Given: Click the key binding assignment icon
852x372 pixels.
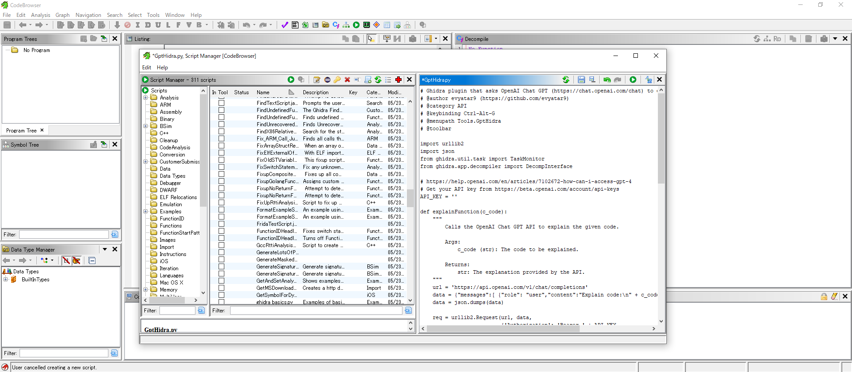Looking at the screenshot, I should (x=337, y=80).
